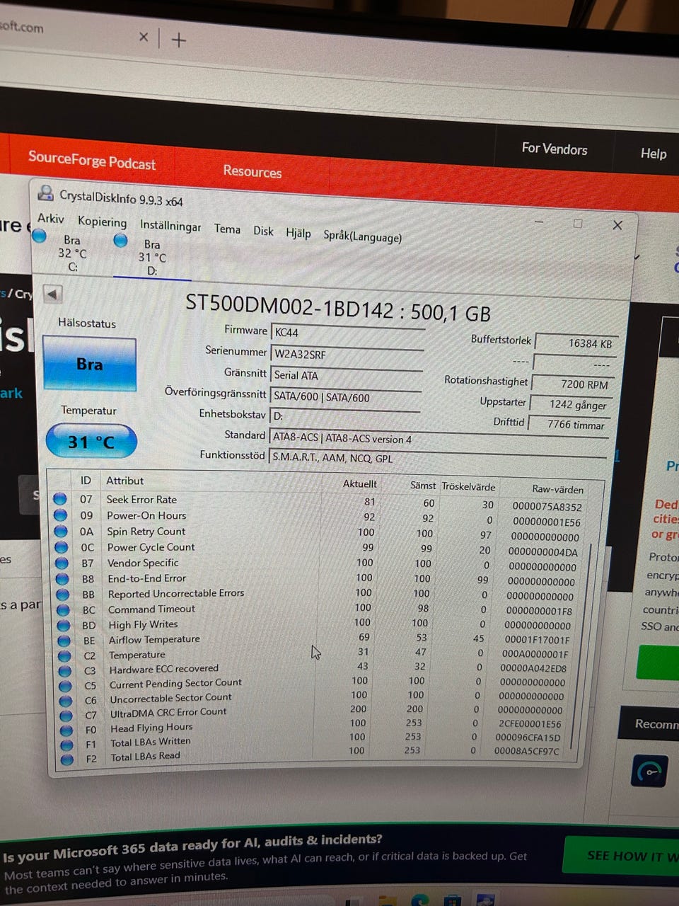The height and width of the screenshot is (906, 679).
Task: Click the Firmware field showing KC44
Action: tap(348, 333)
